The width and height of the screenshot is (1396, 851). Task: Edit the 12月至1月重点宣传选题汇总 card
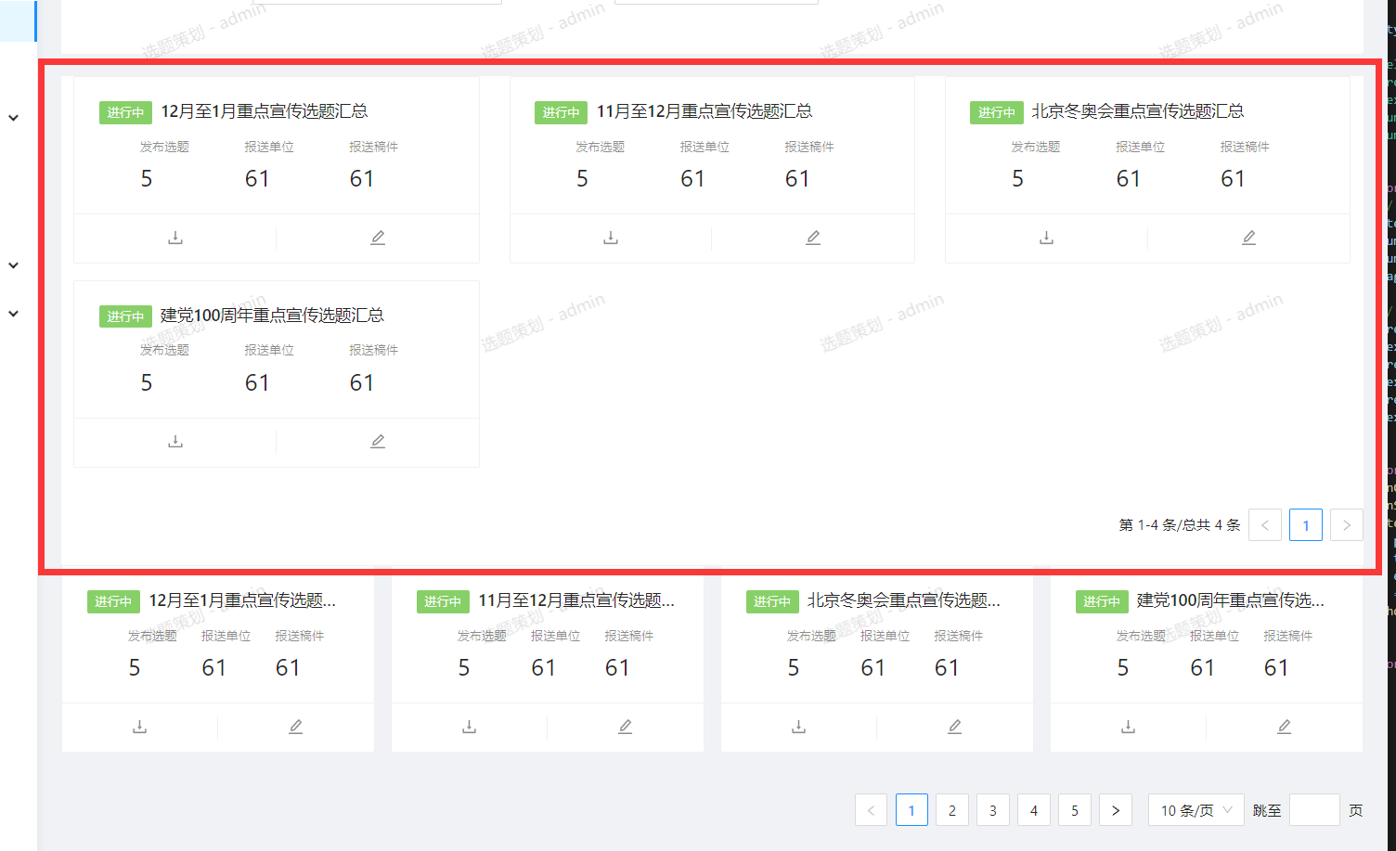tap(377, 238)
